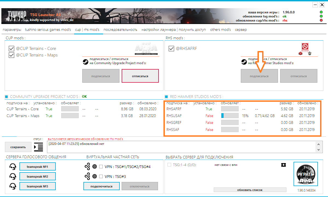Click the отключиться VPN button

tap(140, 186)
